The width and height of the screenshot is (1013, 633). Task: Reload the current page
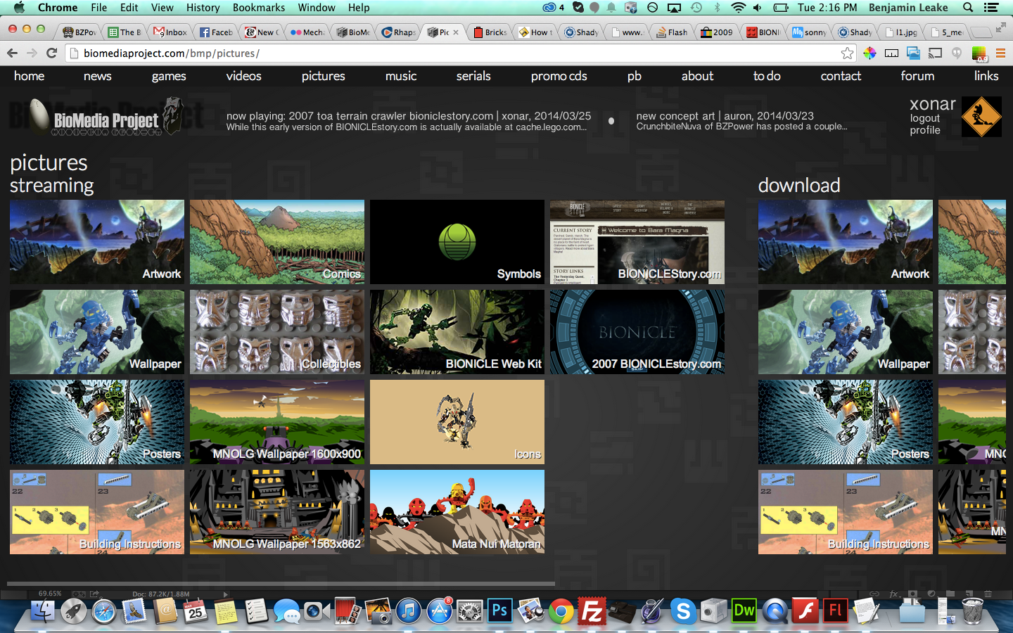point(51,53)
